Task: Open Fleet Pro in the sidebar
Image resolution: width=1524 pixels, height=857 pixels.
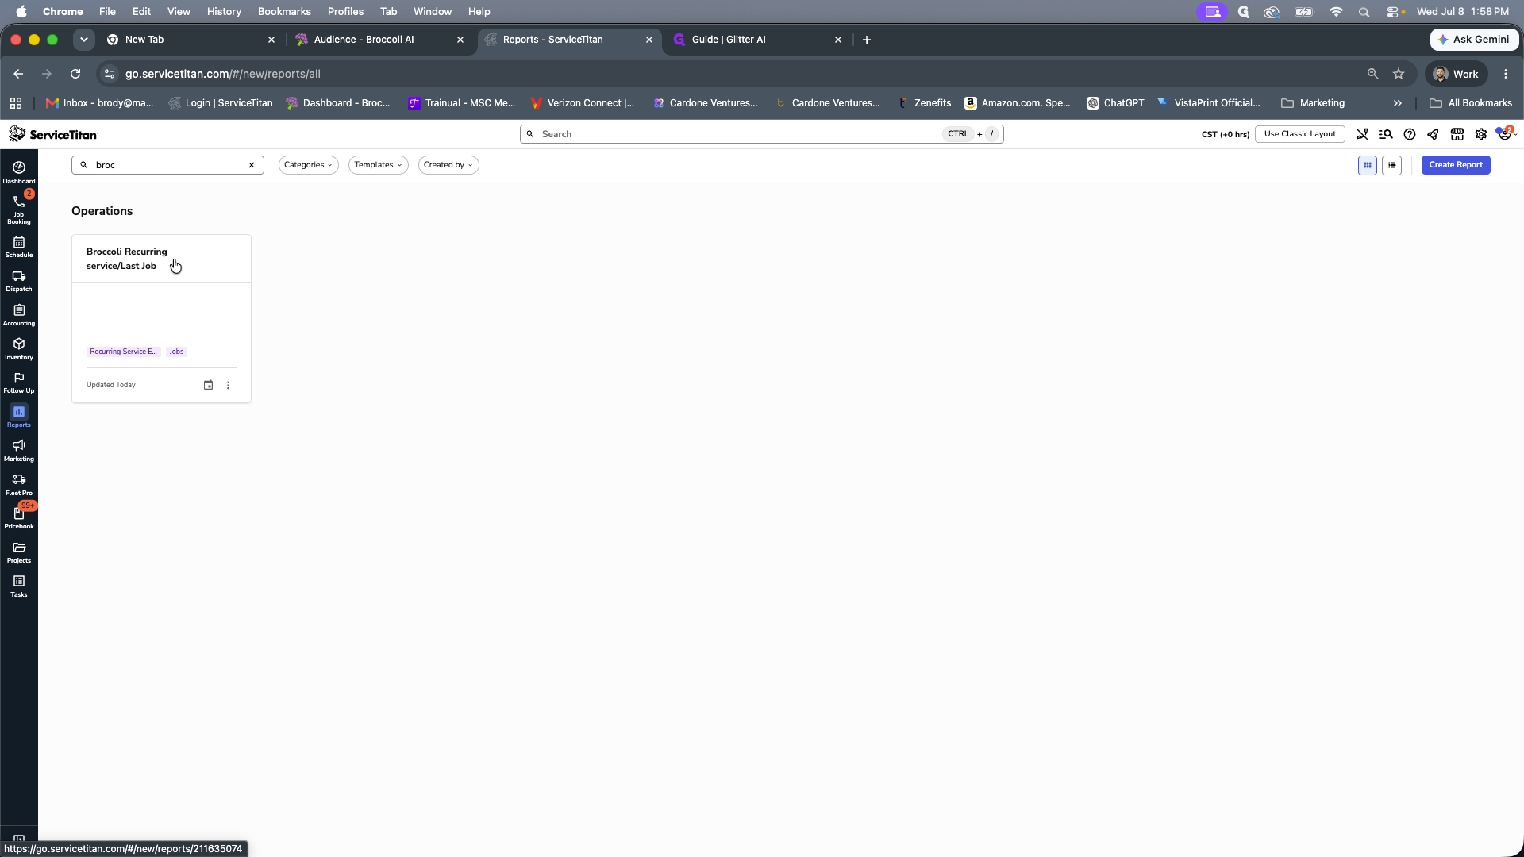Action: point(19,485)
